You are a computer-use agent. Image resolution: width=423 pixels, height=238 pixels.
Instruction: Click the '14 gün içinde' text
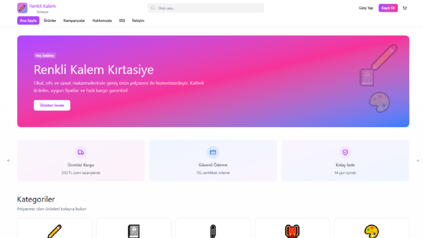[x=345, y=173]
